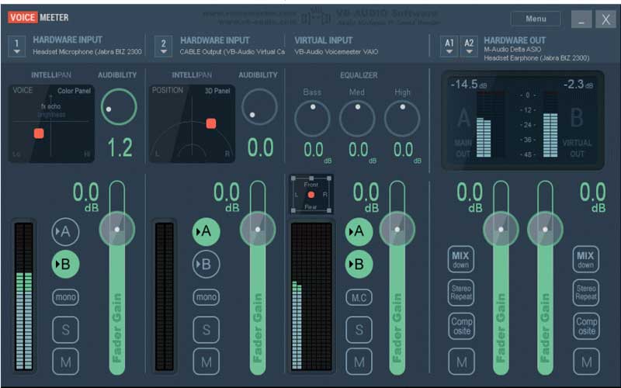The height and width of the screenshot is (388, 621).
Task: Toggle bus B routing on hardware input 1
Action: tap(65, 264)
